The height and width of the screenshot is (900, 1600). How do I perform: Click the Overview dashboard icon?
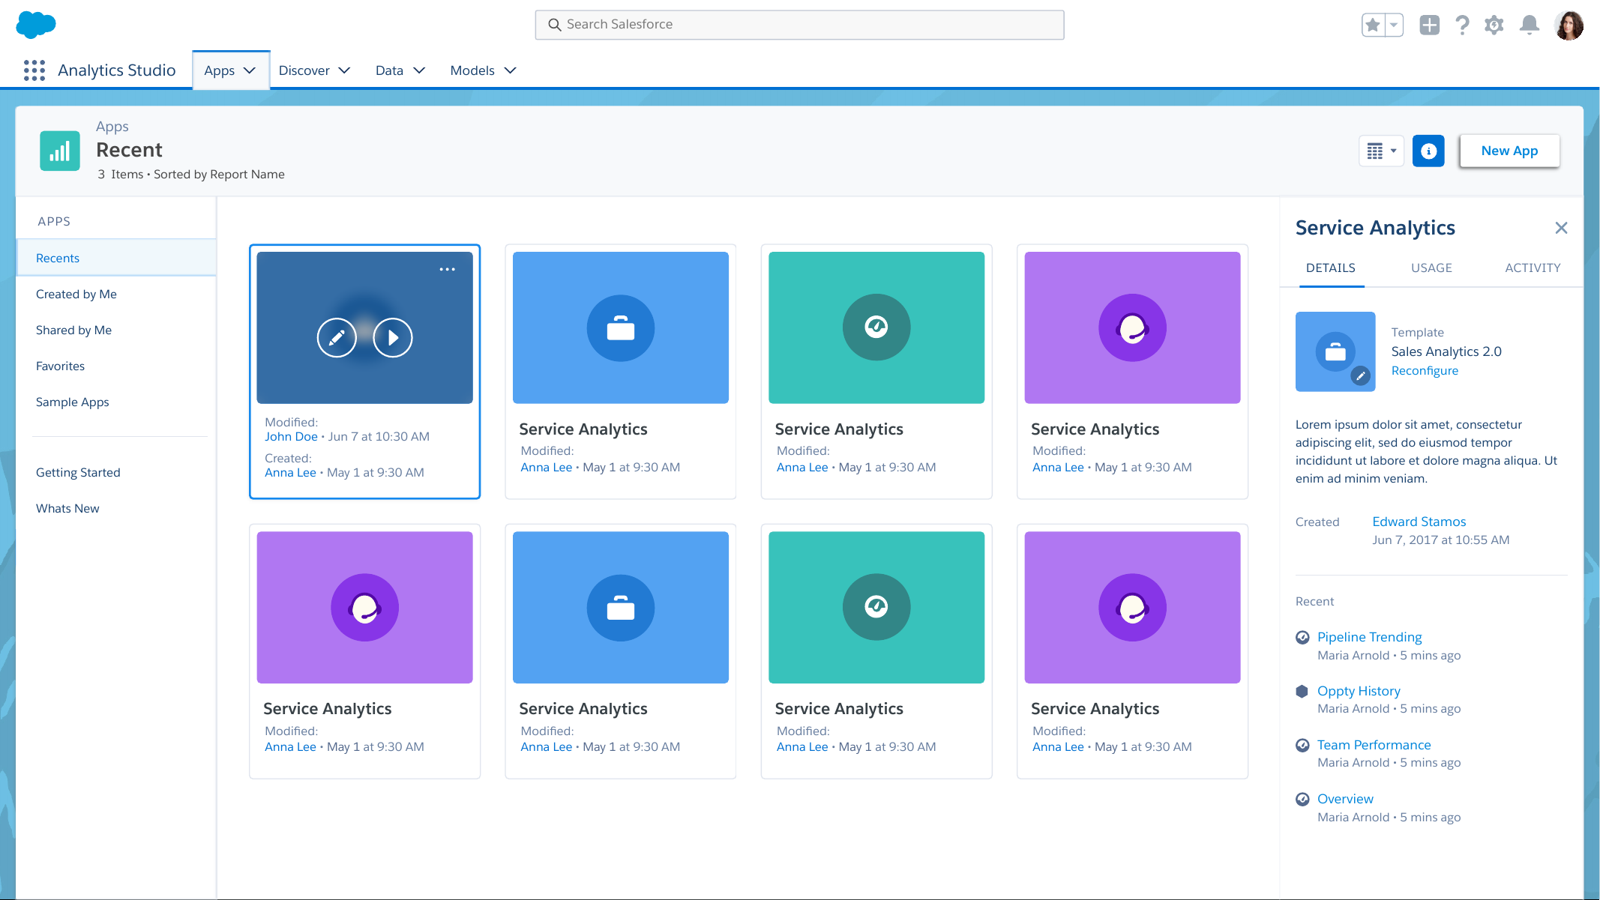coord(1302,799)
